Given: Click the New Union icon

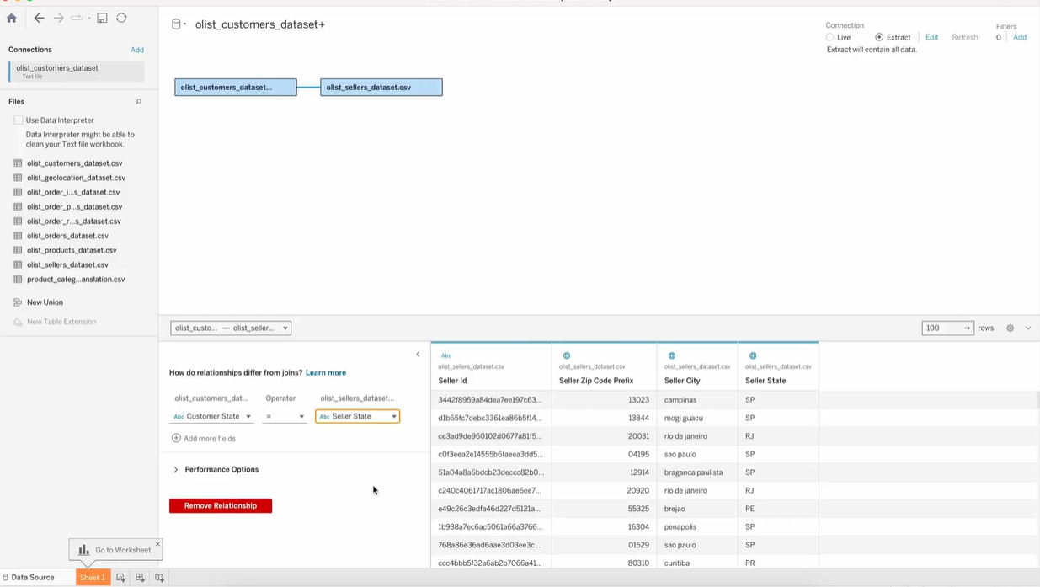Looking at the screenshot, I should pos(18,302).
